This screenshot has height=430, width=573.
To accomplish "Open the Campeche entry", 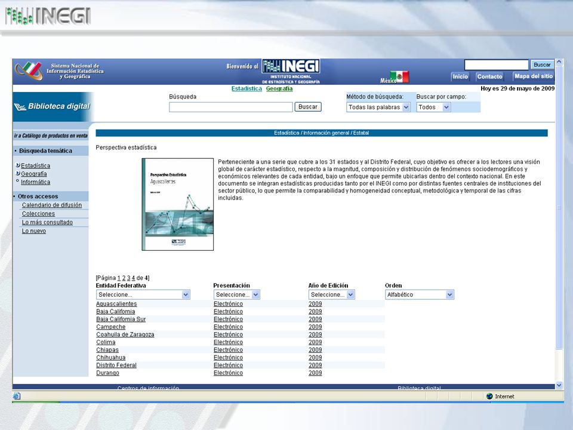I will point(111,327).
